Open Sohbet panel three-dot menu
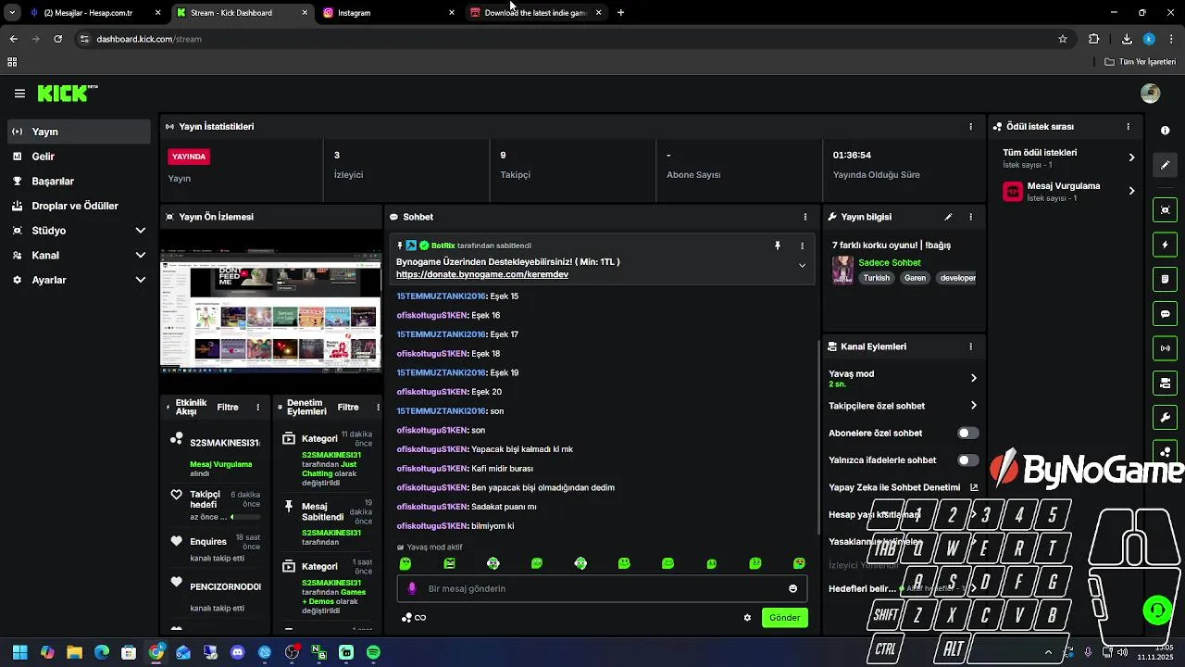The image size is (1185, 667). tap(805, 217)
